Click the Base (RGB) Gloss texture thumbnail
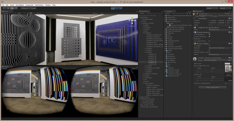234x121 pixels. click(228, 69)
